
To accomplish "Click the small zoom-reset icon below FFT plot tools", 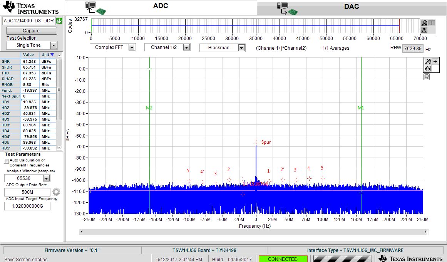I will [x=427, y=77].
